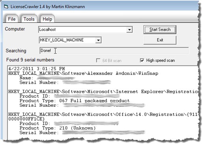Toggle the 64 Bit scan checkbox
Viewport: 205px width, 146px height.
click(98, 60)
